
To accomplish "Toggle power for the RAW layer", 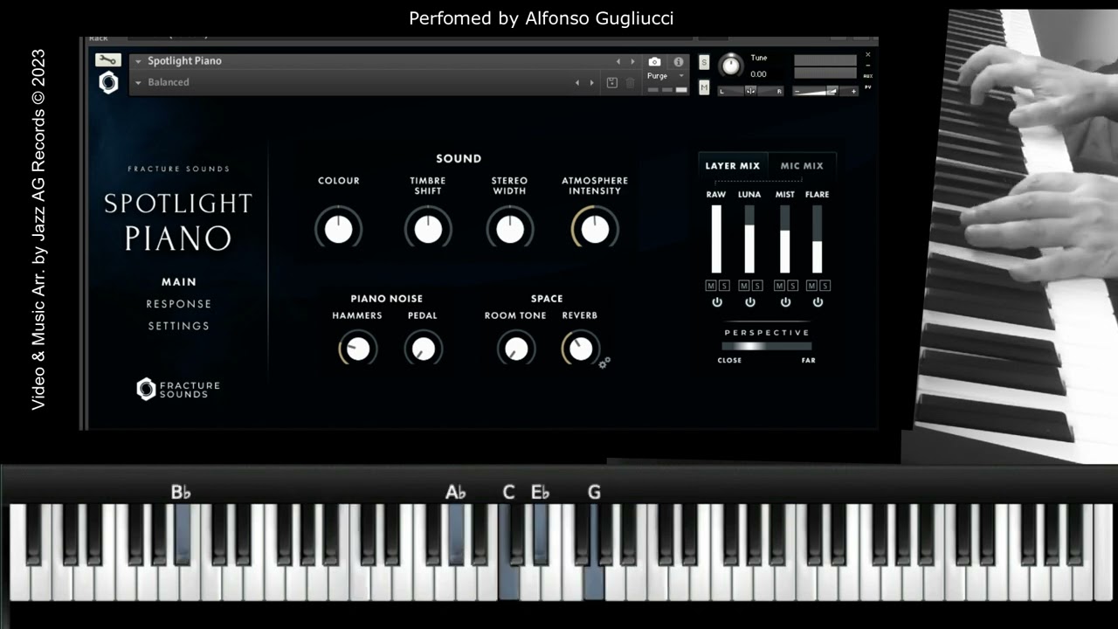I will pyautogui.click(x=717, y=302).
